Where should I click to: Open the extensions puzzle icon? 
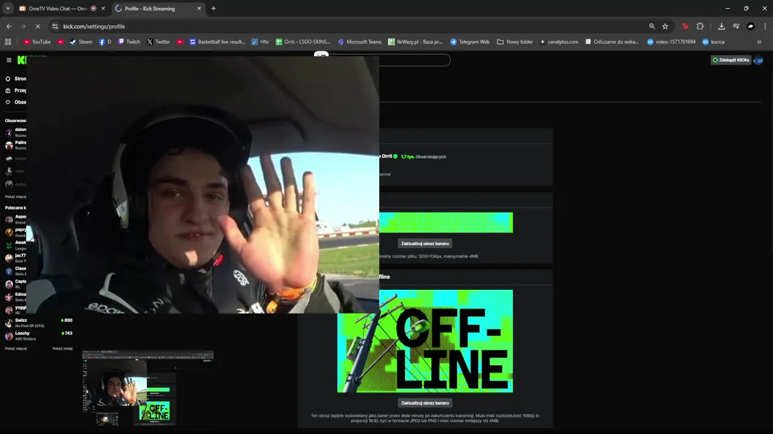(700, 27)
